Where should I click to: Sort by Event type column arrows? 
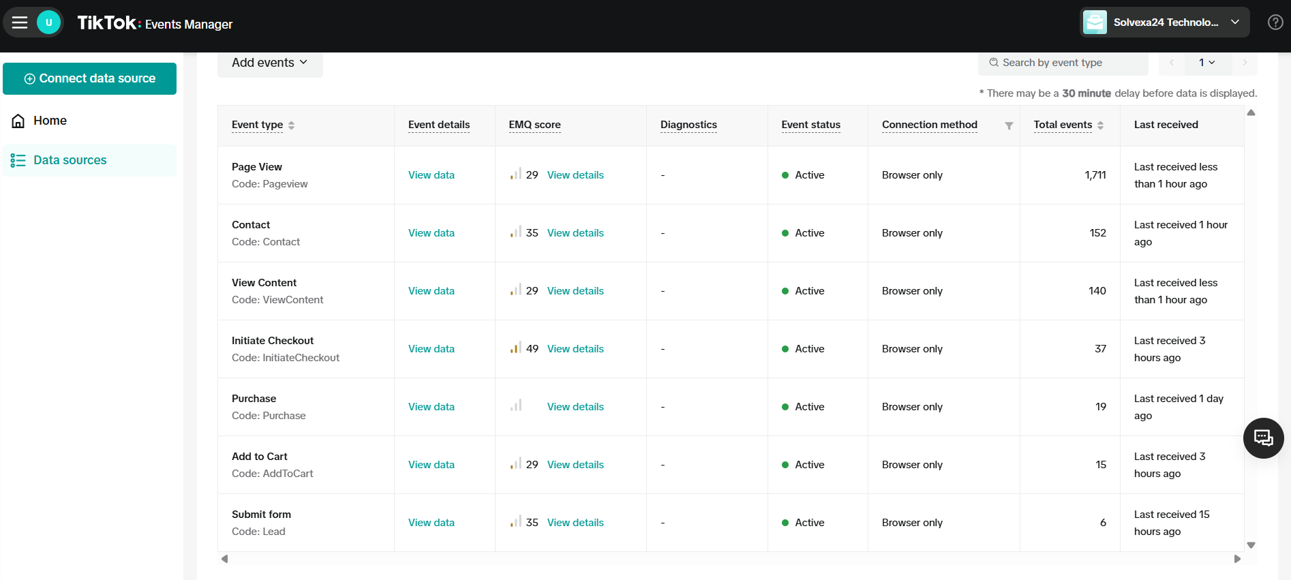point(292,125)
